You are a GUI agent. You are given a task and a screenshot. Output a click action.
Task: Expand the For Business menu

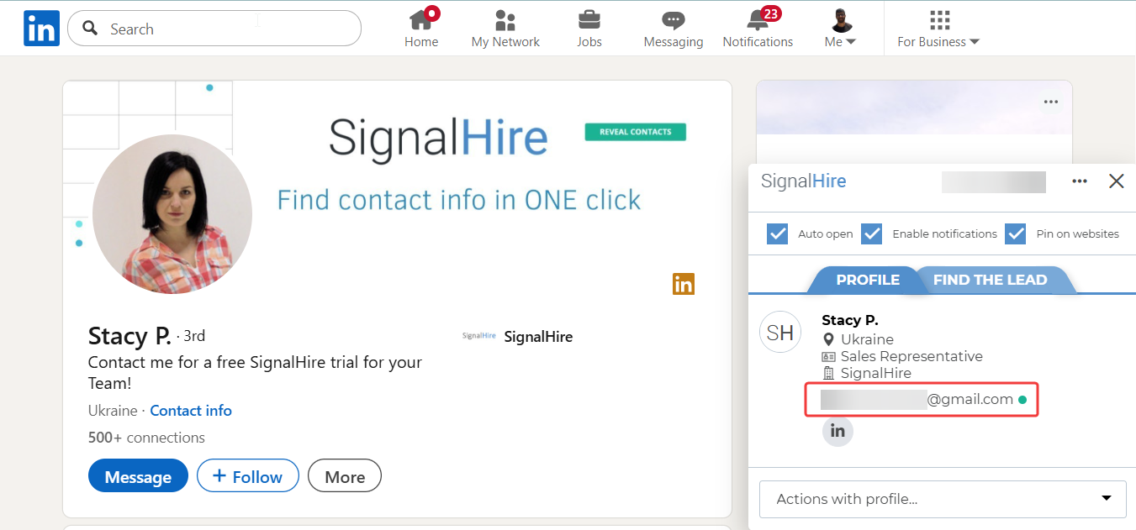[x=938, y=29]
